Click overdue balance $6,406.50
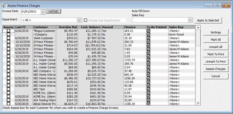This screenshot has width=233, height=114. pos(71,78)
